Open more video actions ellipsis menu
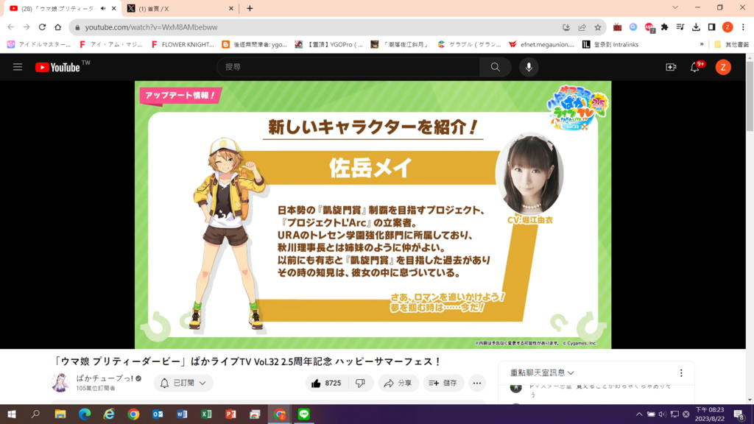754x424 pixels. pos(477,383)
